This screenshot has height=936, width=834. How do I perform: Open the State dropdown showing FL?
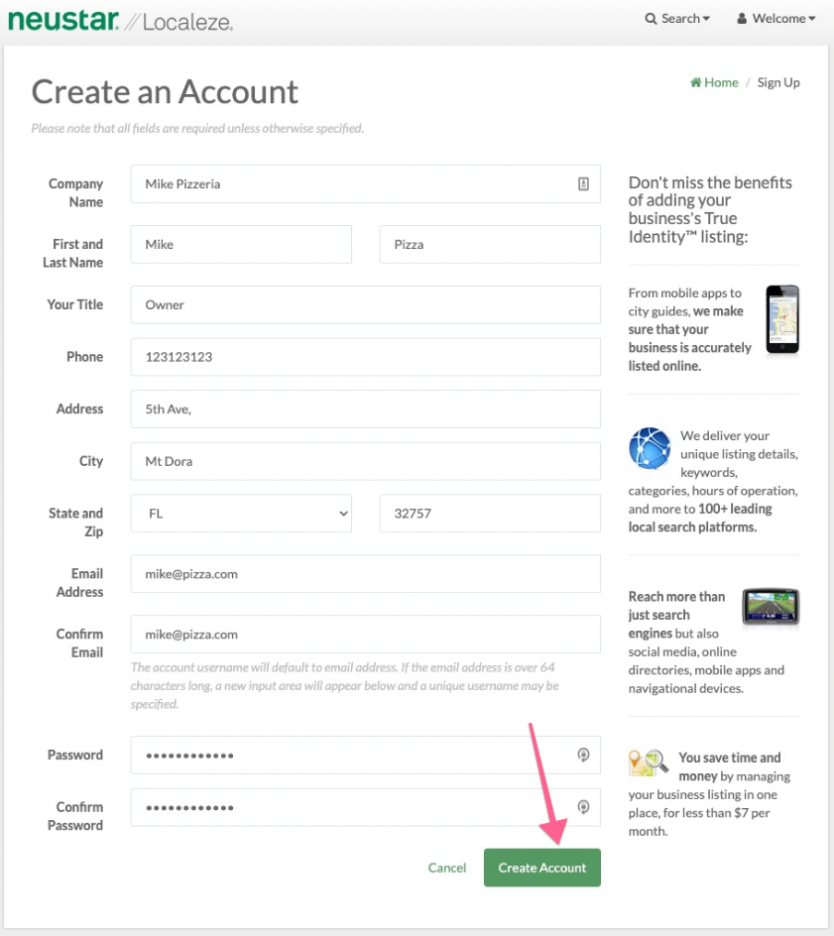coord(241,514)
